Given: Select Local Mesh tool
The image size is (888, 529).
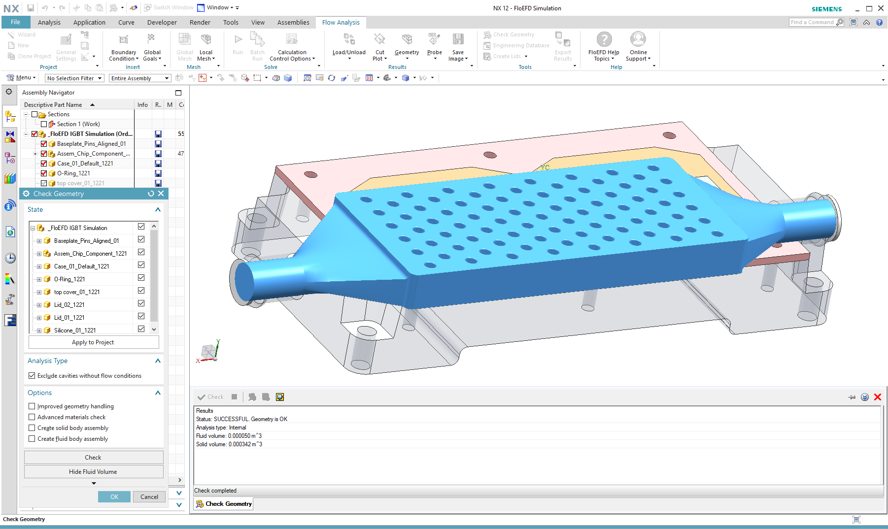Looking at the screenshot, I should click(x=206, y=48).
